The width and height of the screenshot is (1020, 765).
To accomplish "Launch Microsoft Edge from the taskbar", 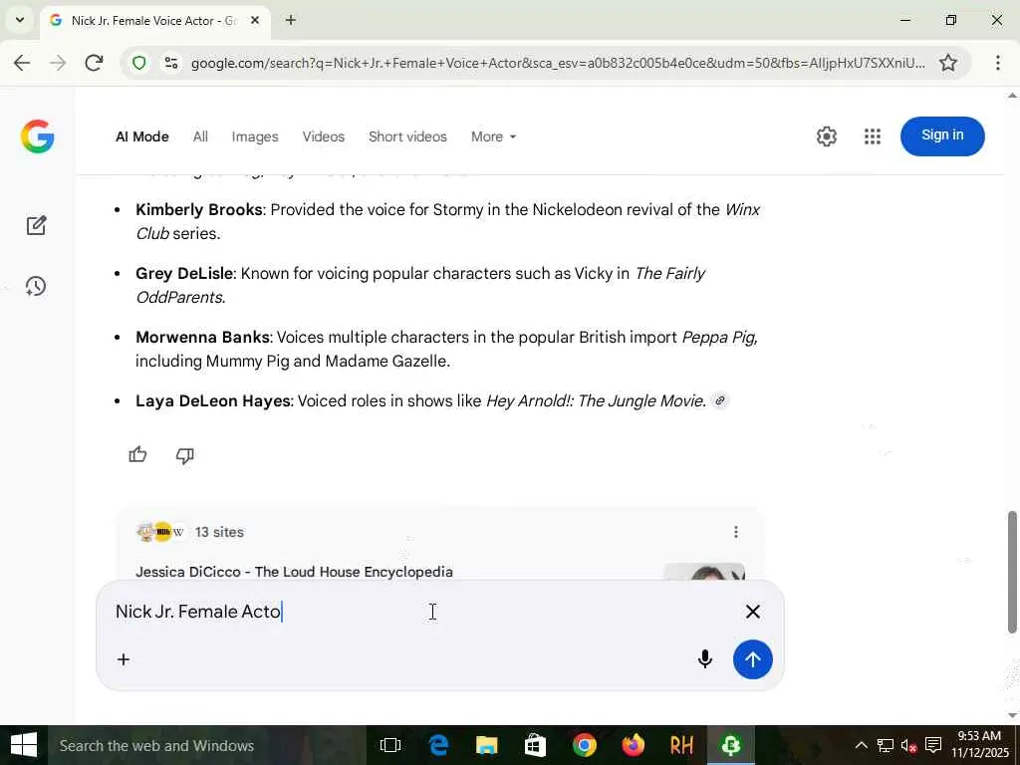I will pos(439,745).
